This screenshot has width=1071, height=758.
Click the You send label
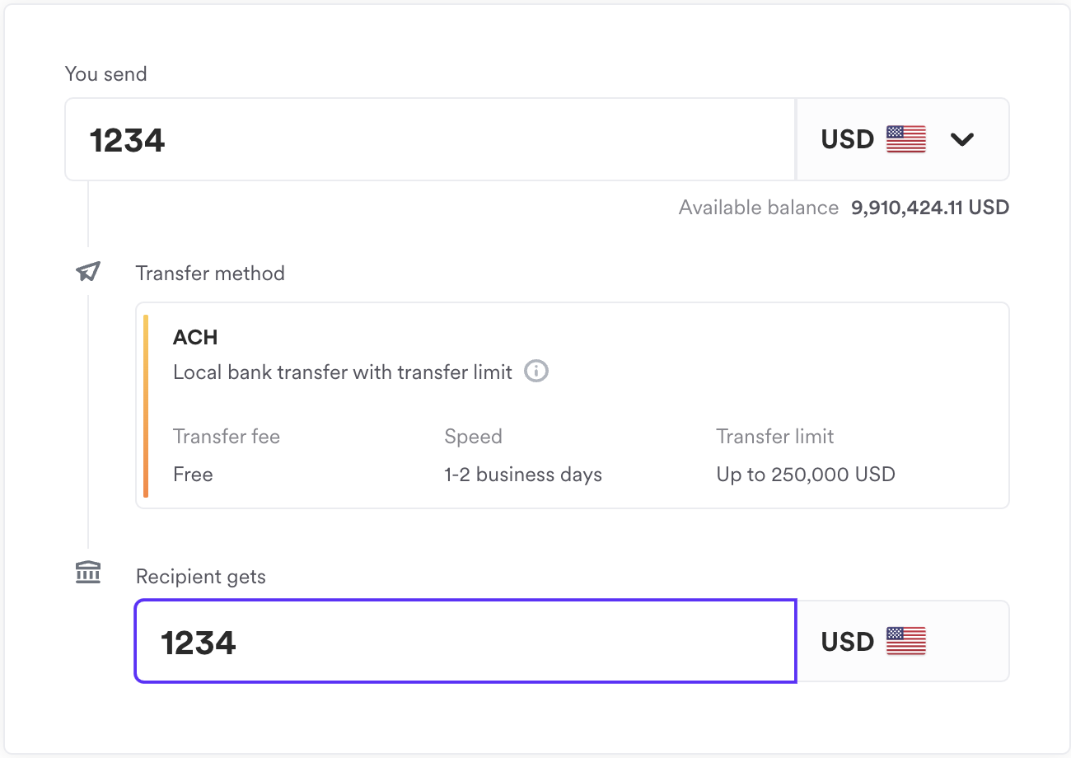105,74
